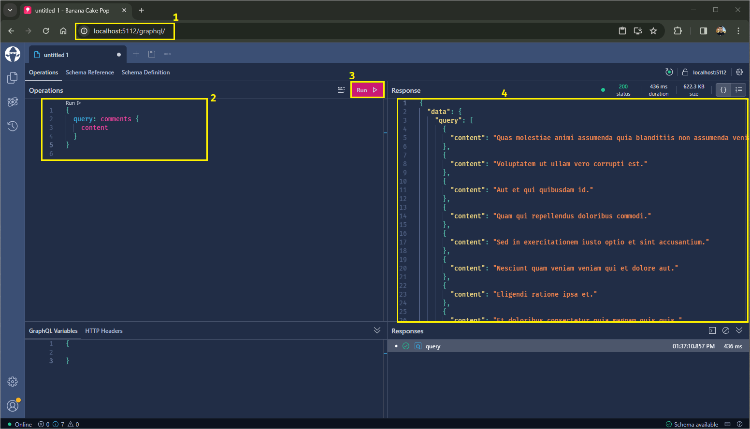The image size is (750, 429).
Task: Clear responses with the circle-slash icon
Action: (725, 330)
